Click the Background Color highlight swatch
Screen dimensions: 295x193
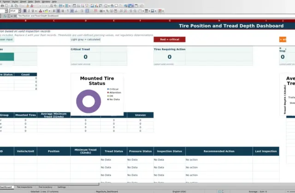click(47, 11)
